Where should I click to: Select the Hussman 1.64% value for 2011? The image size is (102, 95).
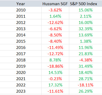(x=55, y=16)
